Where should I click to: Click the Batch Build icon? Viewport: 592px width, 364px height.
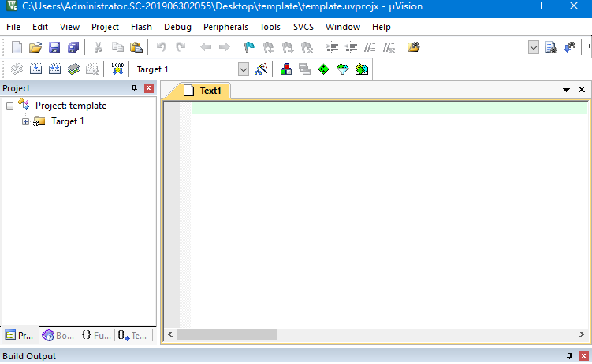click(73, 69)
